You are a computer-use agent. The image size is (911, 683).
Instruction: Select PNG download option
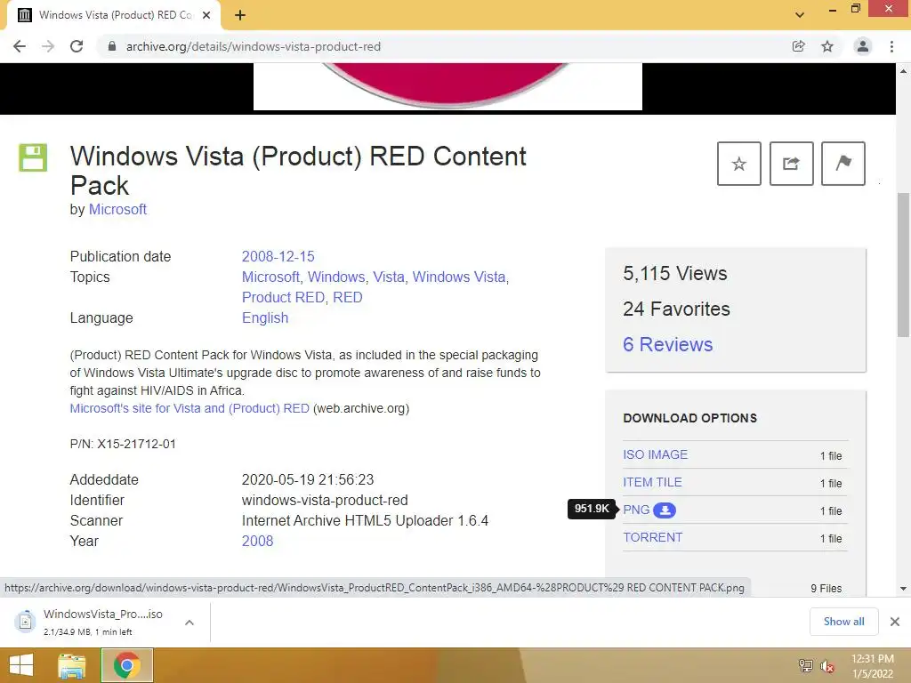tap(636, 510)
